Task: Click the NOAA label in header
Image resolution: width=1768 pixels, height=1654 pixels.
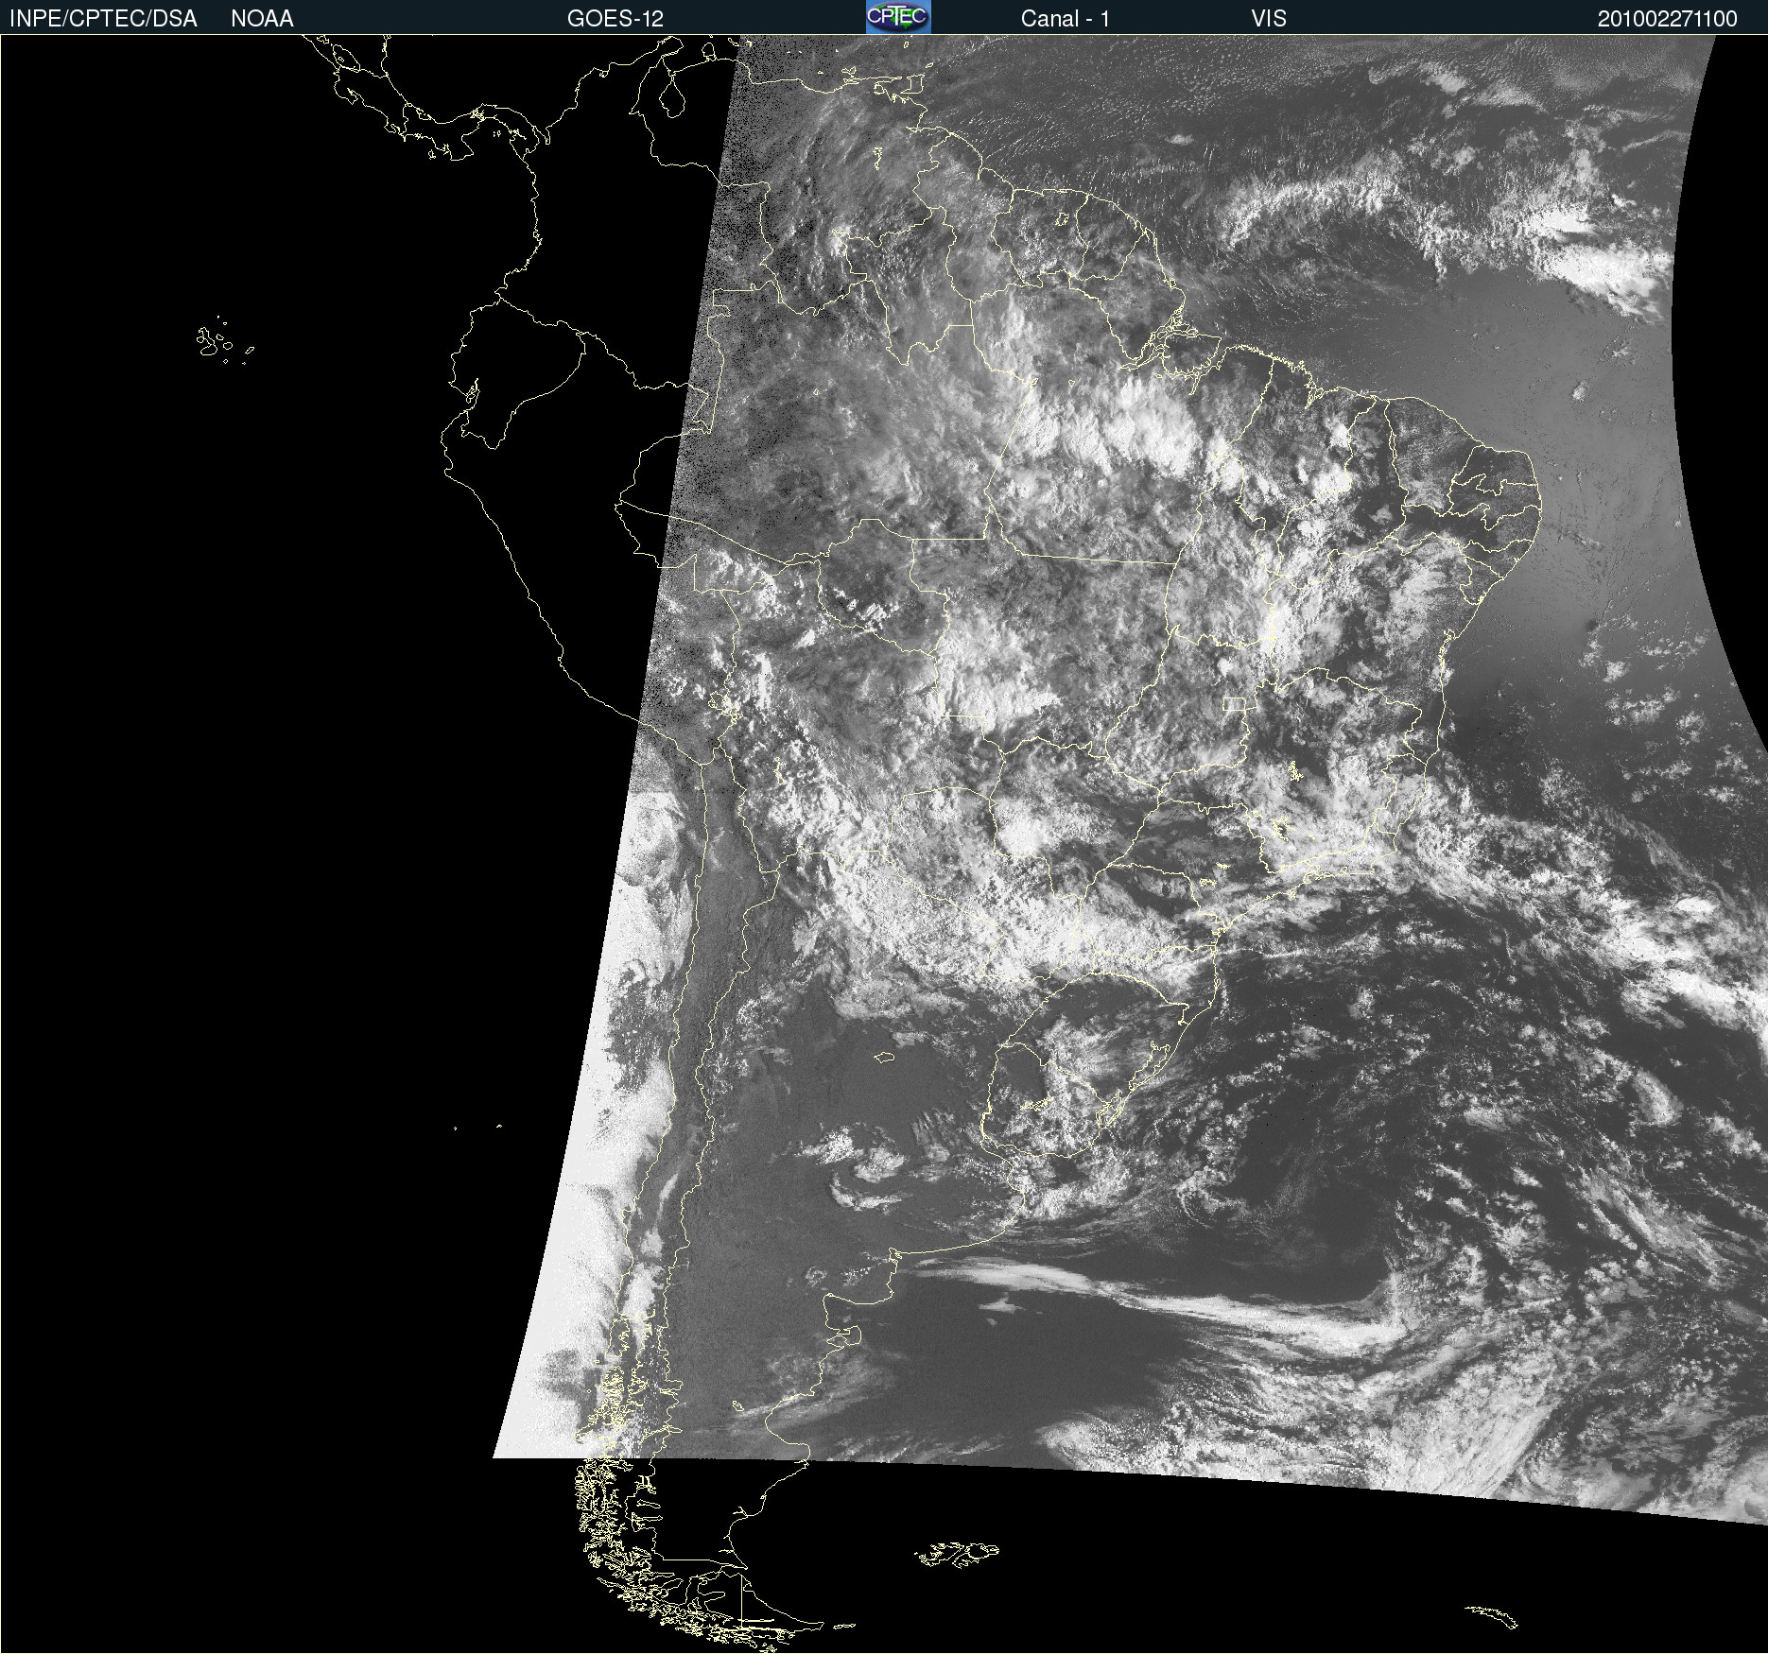Action: (262, 19)
